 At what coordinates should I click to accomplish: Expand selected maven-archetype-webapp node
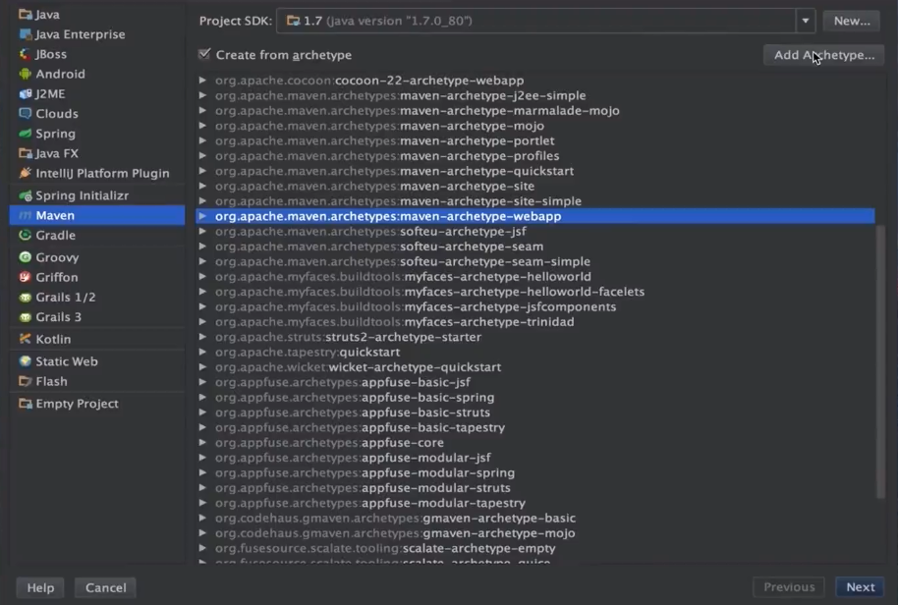(x=202, y=216)
